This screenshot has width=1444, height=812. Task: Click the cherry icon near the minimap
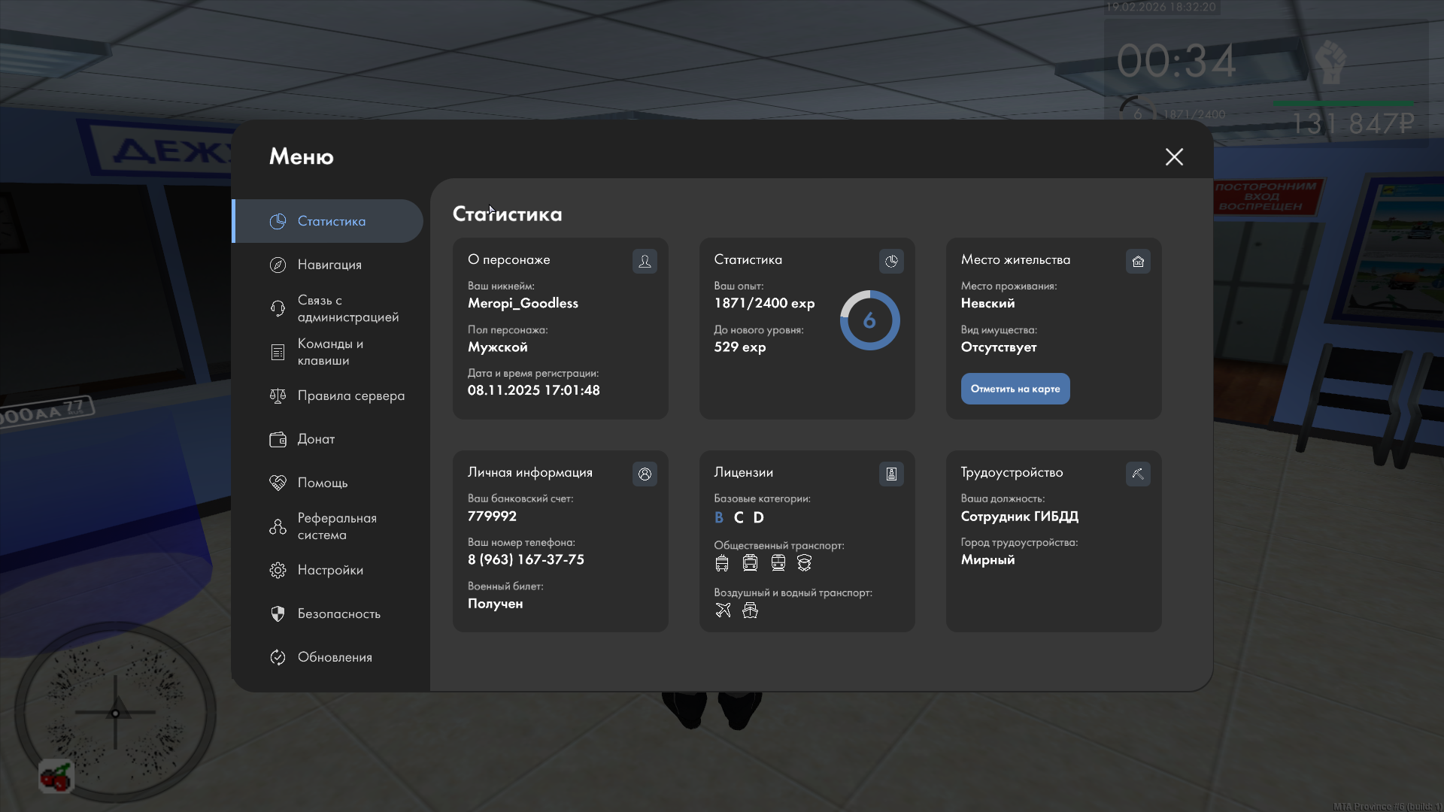[56, 777]
